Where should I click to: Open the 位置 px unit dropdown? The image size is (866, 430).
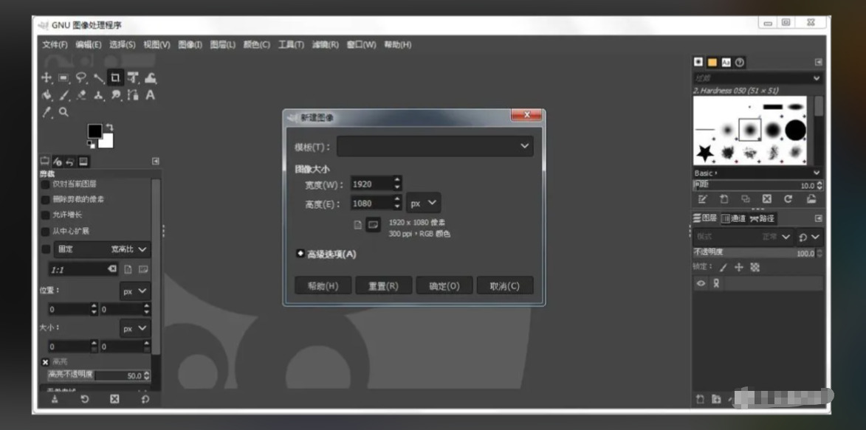tap(135, 291)
